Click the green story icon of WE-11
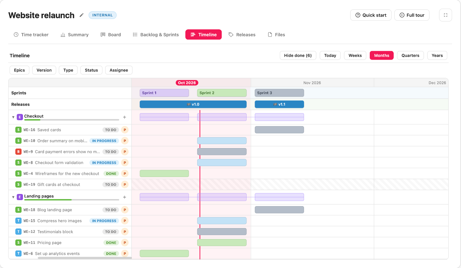461x268 pixels. tap(18, 243)
